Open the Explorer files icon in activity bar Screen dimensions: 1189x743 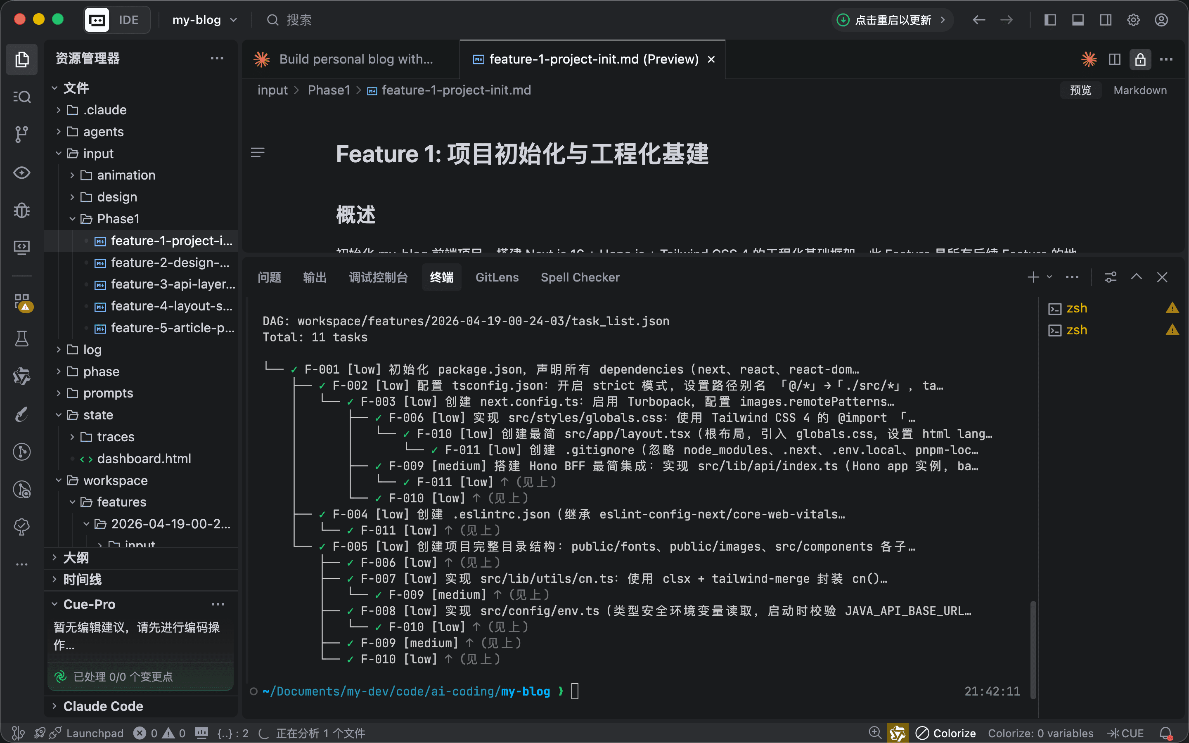coord(21,59)
